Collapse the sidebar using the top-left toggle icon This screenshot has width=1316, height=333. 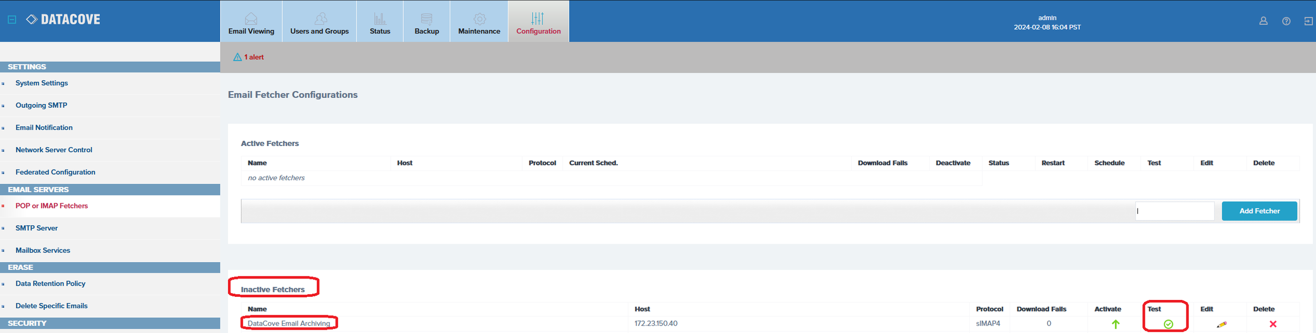(x=12, y=19)
